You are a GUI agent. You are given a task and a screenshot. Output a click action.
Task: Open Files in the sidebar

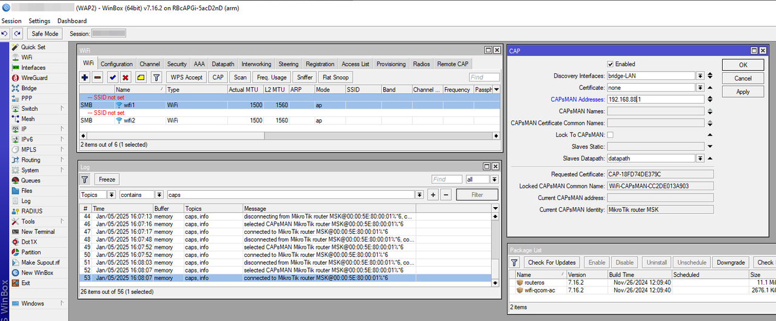[27, 191]
